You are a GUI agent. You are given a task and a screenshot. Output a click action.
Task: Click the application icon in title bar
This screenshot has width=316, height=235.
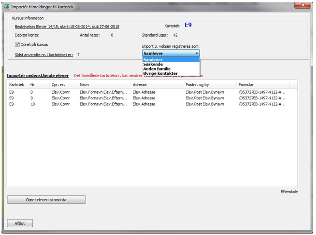(x=7, y=7)
